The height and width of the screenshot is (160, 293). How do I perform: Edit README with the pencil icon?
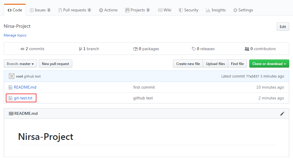click(282, 114)
